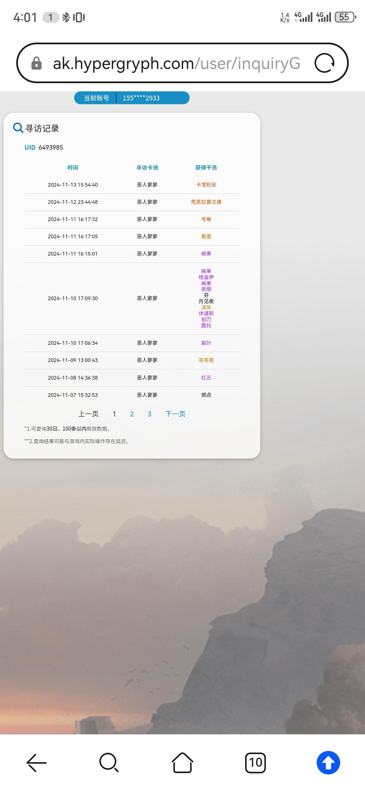This screenshot has width=365, height=791.
Task: Tap the blue upload arrow button
Action: click(x=328, y=763)
